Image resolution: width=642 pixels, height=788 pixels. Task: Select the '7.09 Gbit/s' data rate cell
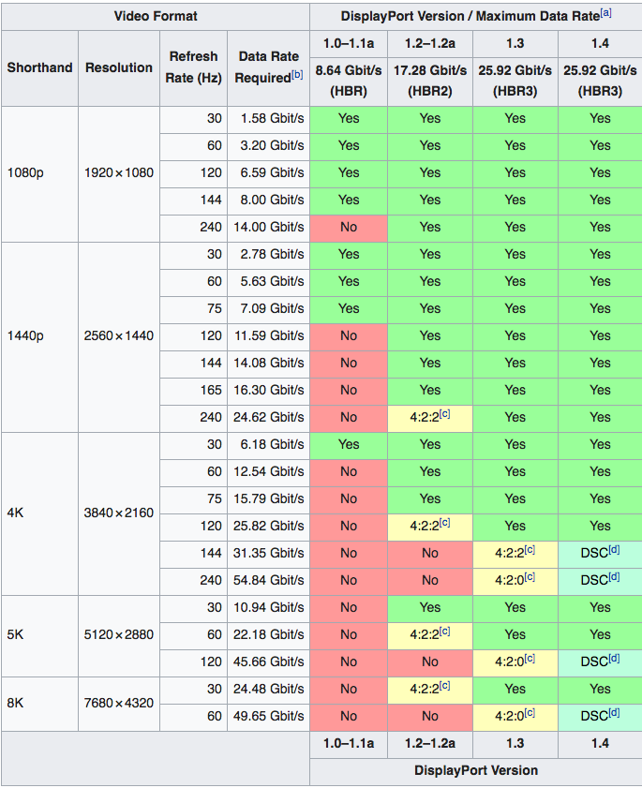click(268, 309)
